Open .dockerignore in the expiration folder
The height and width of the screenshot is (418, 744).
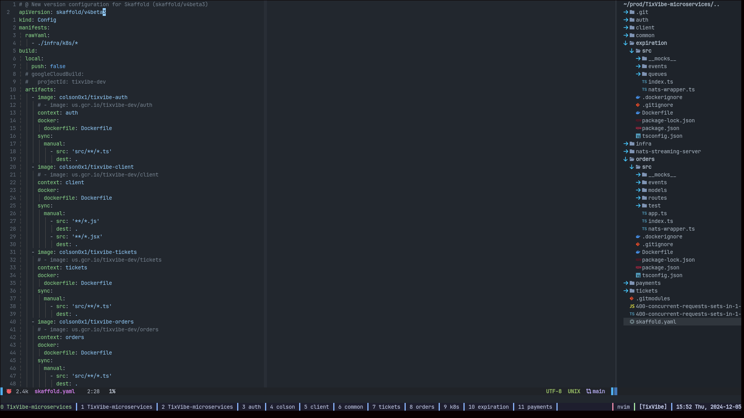coord(662,97)
